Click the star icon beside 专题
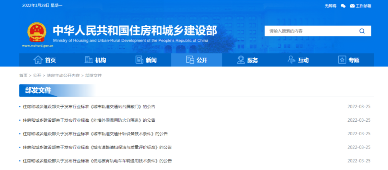This screenshot has height=170, width=388. 342,60
